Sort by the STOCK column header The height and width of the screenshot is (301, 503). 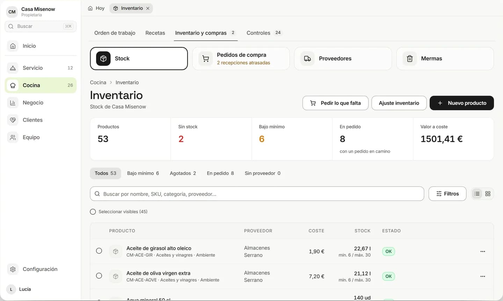click(363, 231)
